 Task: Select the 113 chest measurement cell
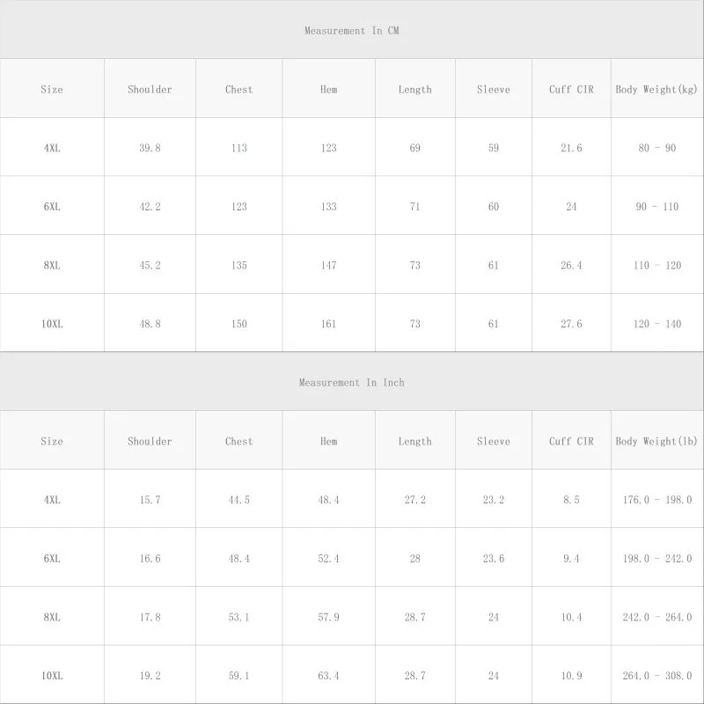[x=238, y=148]
